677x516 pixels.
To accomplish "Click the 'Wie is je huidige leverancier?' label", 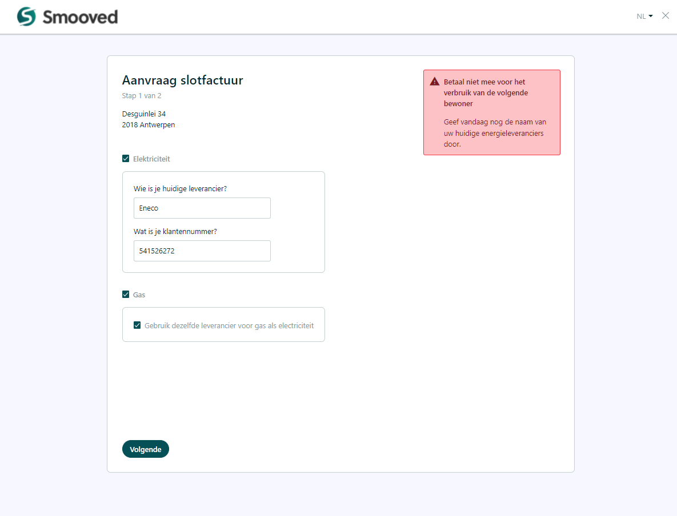I will pos(180,189).
